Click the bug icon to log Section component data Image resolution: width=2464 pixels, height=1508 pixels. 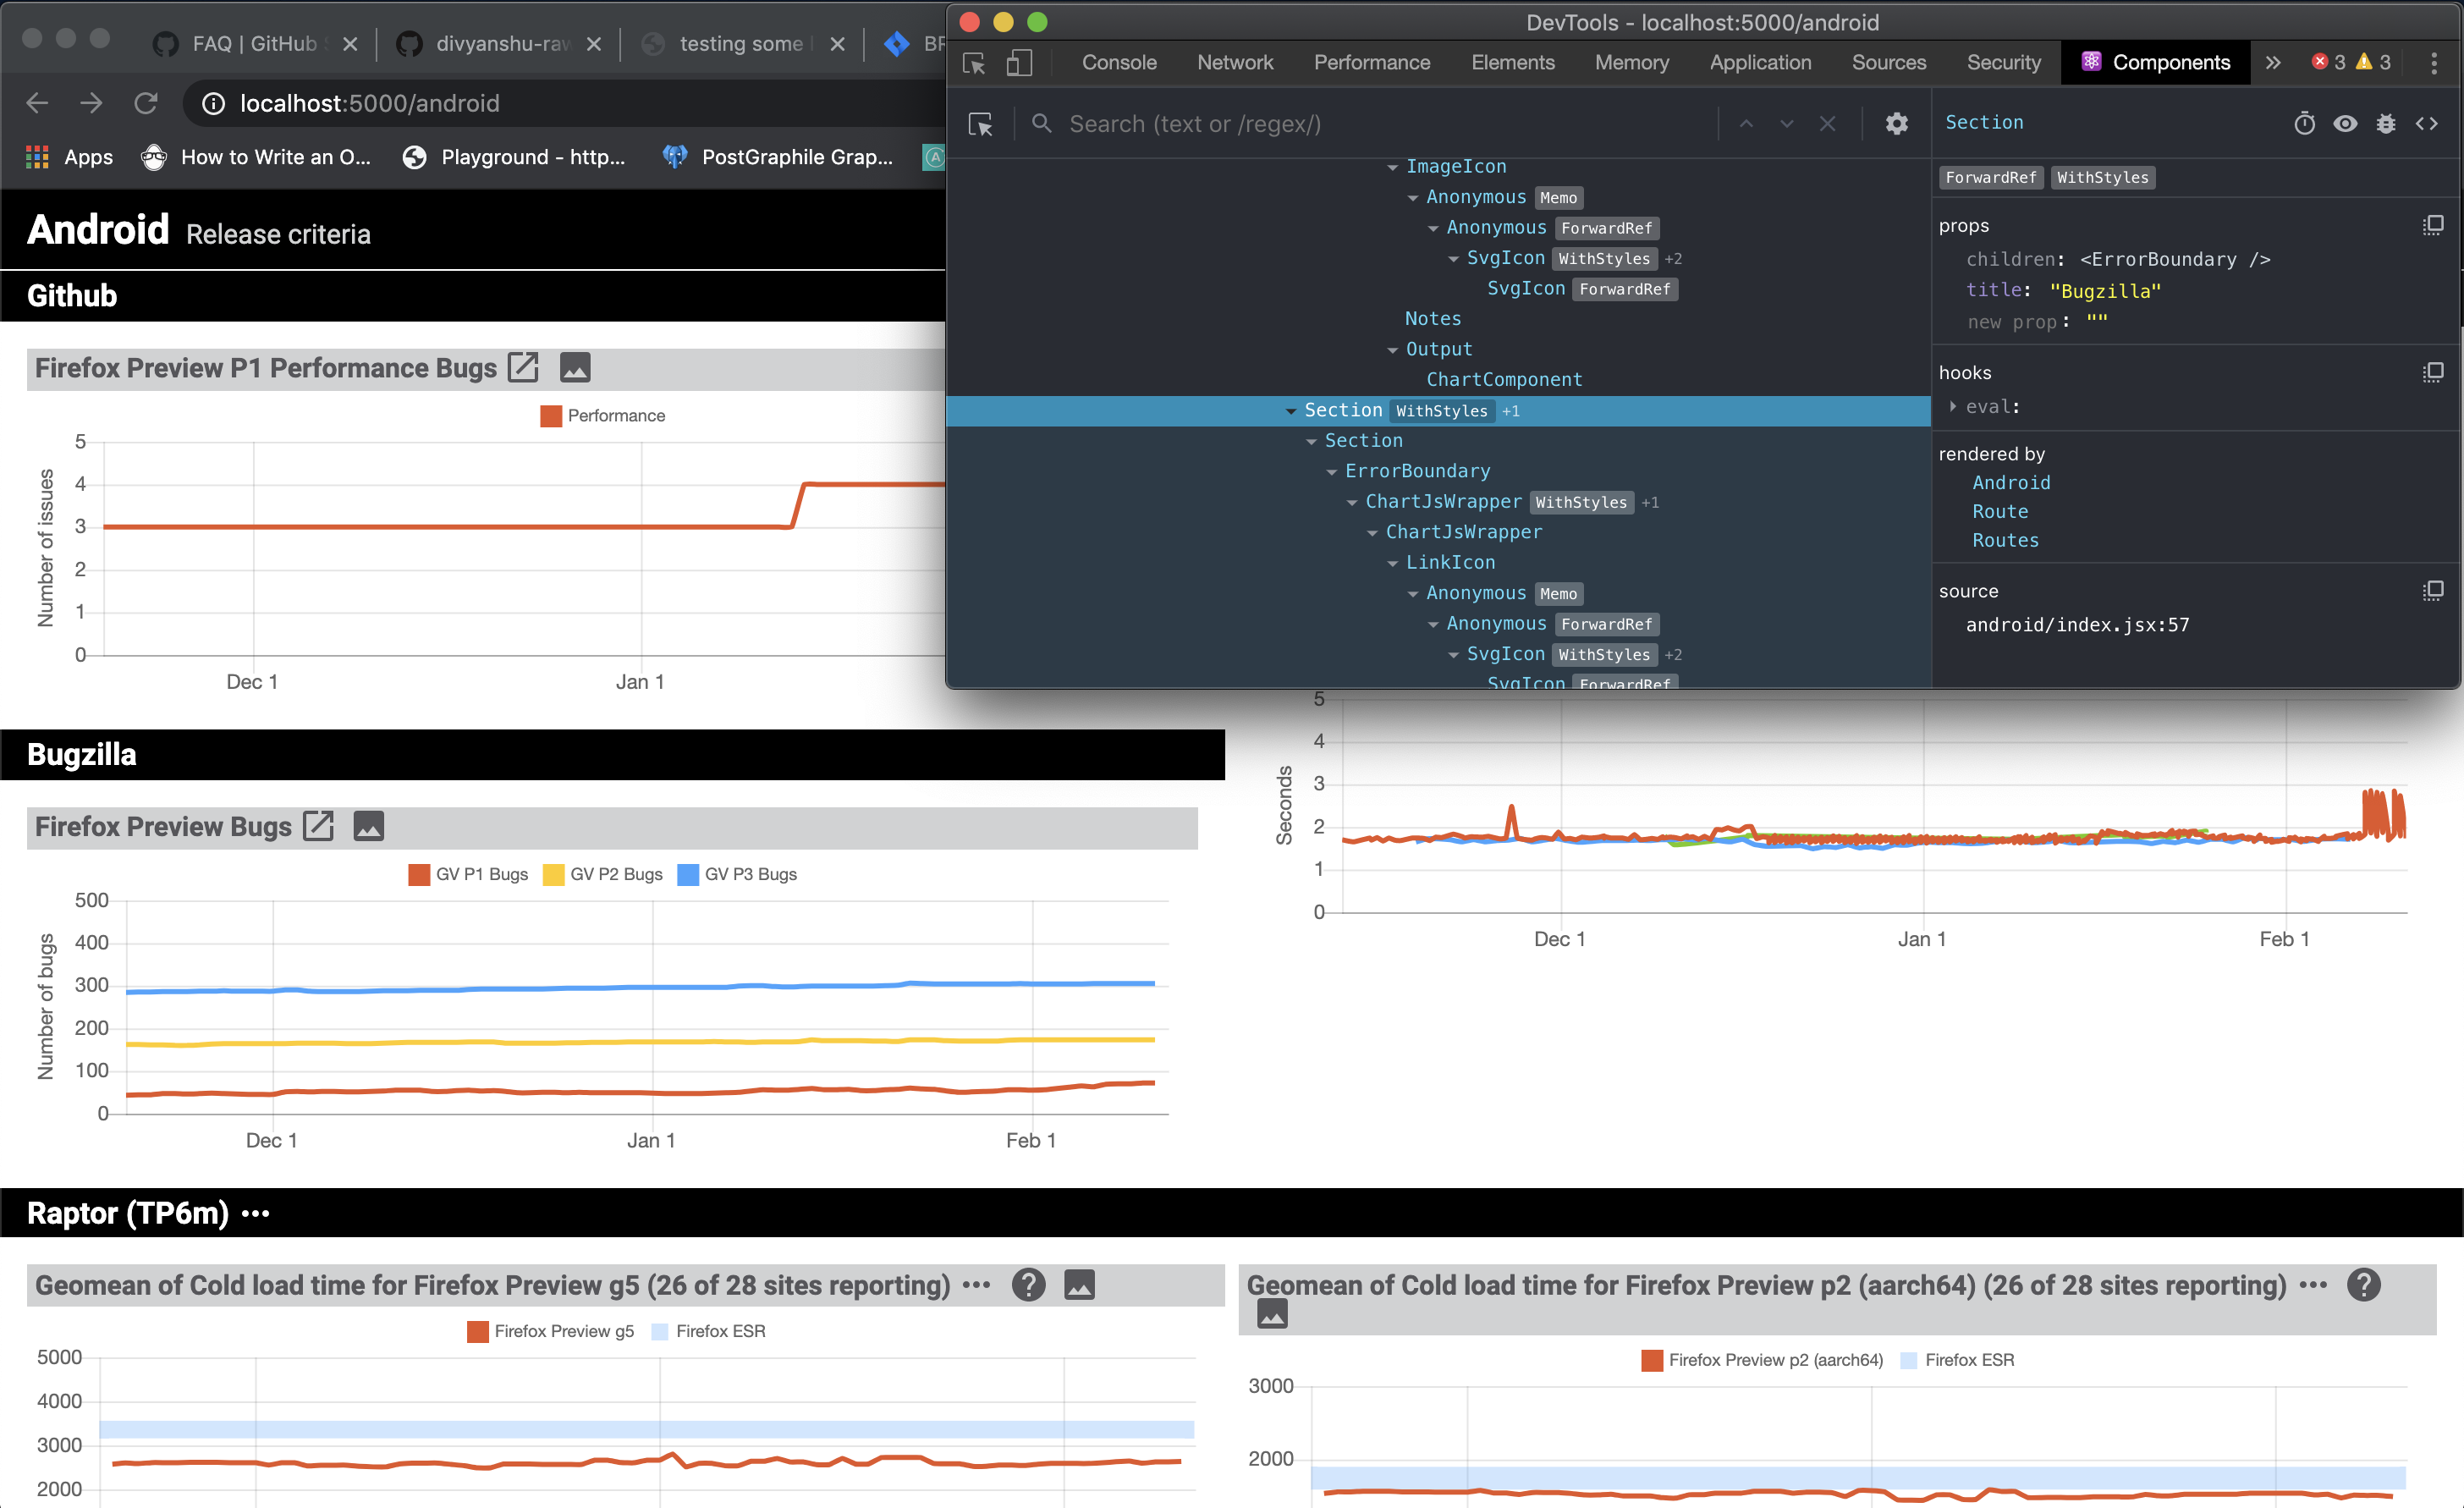[2387, 123]
